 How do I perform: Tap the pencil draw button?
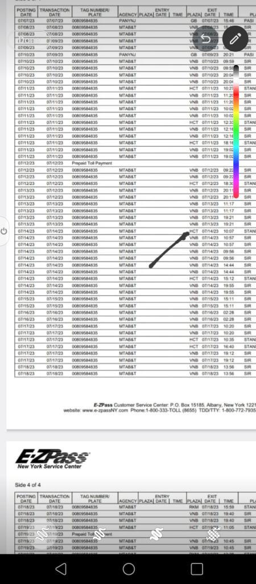pos(235,38)
